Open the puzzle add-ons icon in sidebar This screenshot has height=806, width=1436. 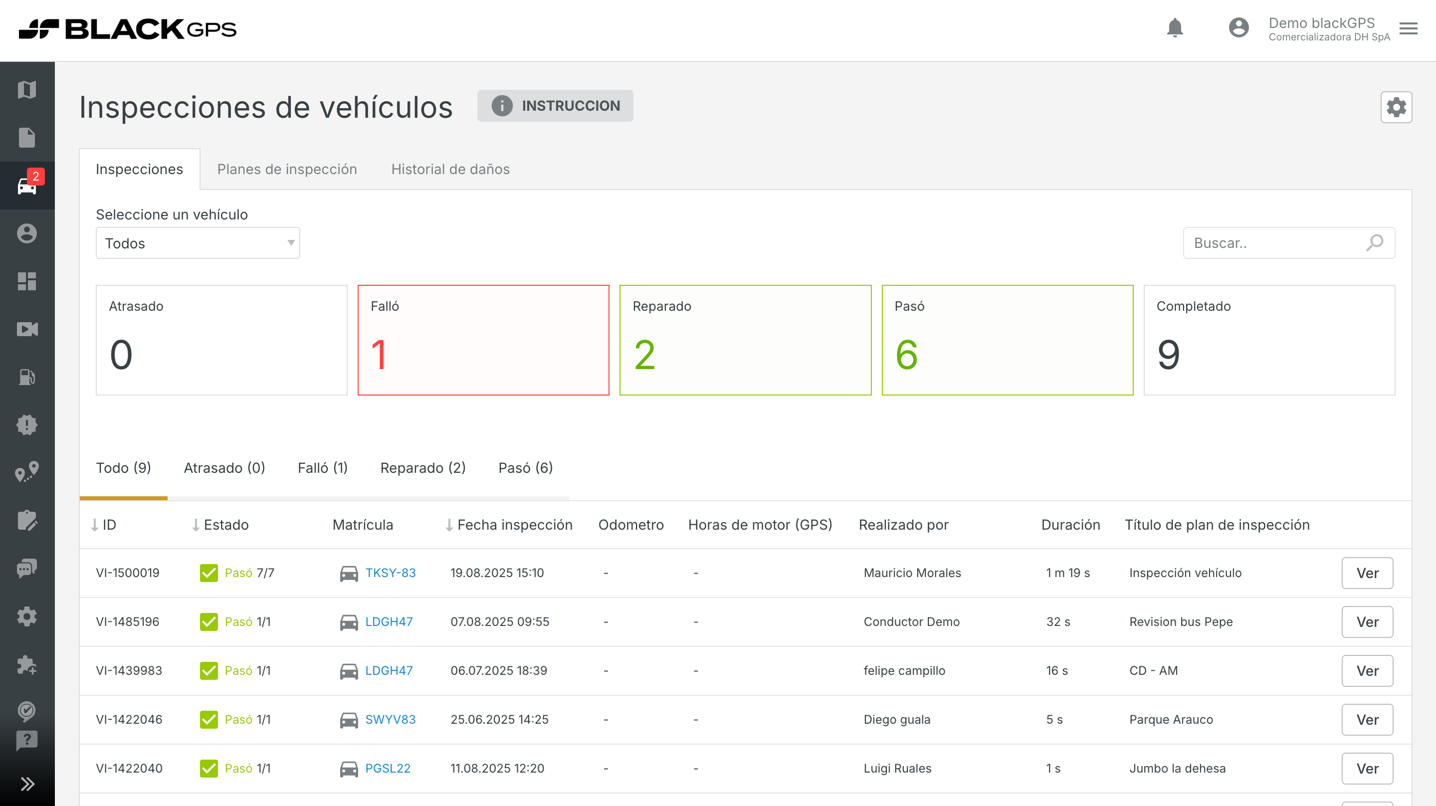tap(27, 664)
